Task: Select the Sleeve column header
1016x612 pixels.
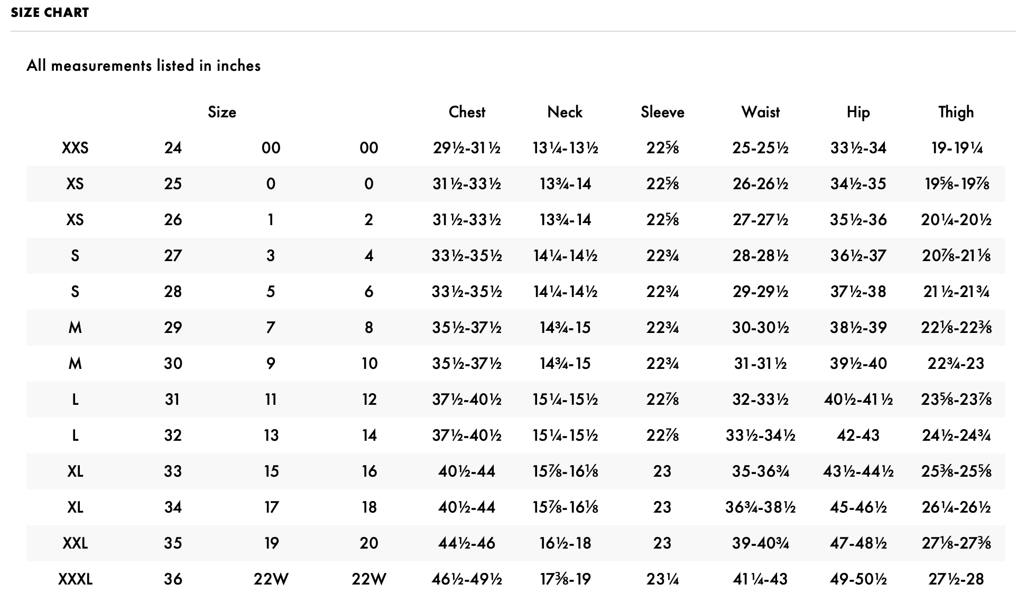Action: [662, 112]
